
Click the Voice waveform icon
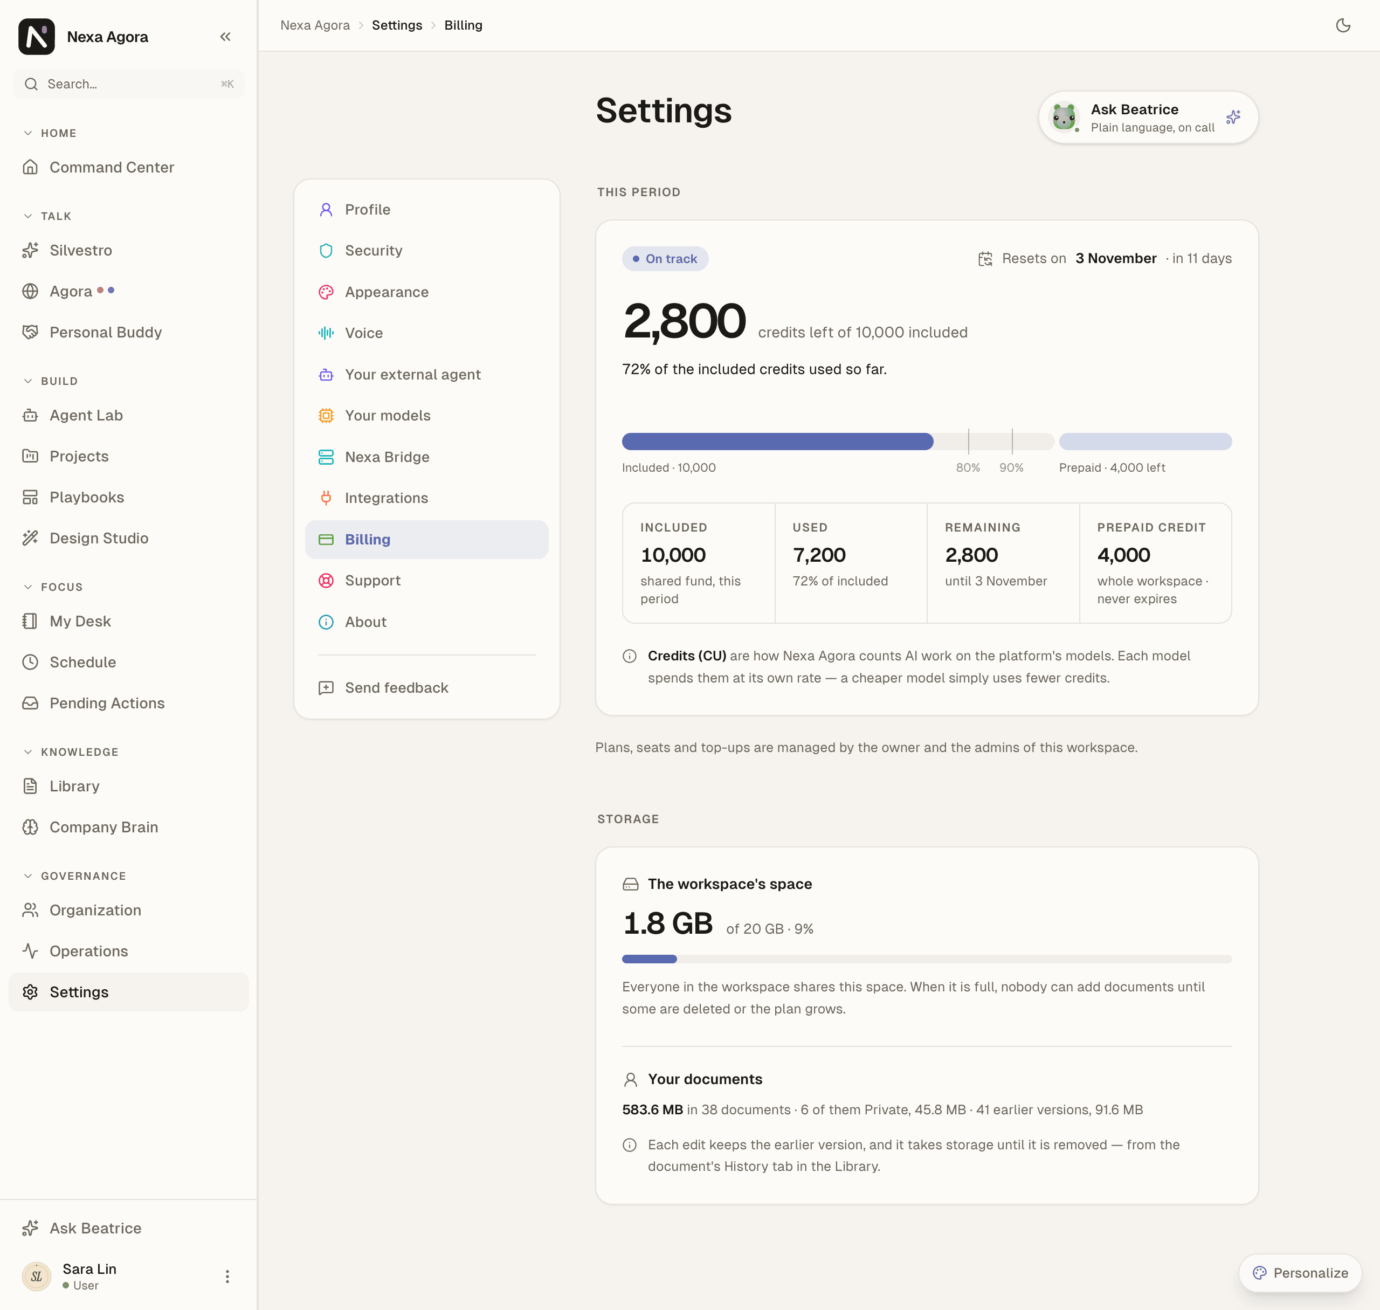326,333
